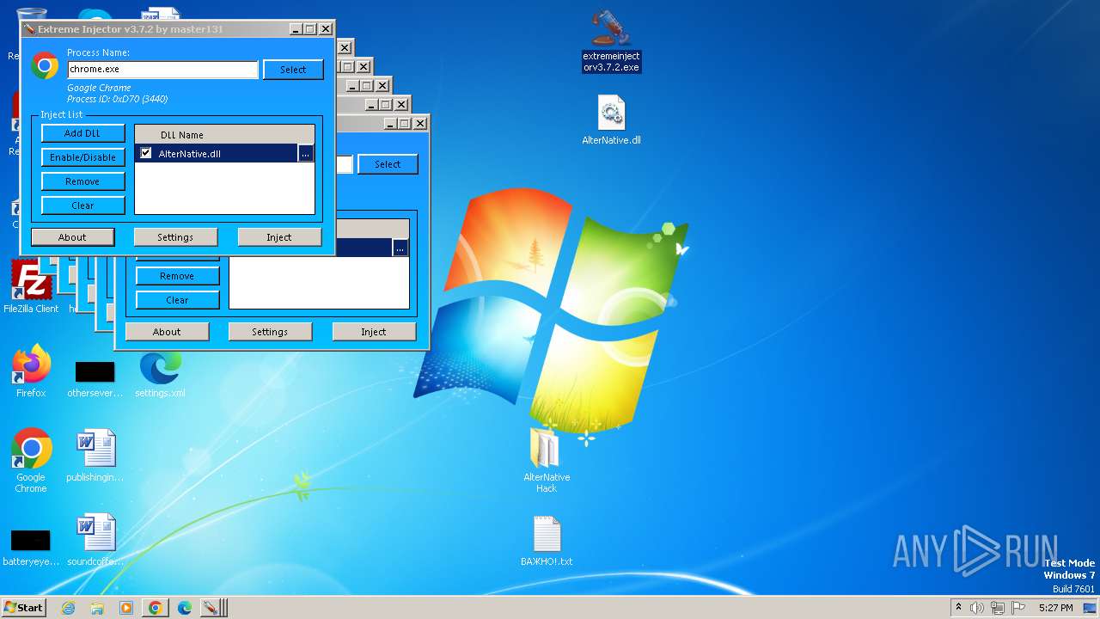Open the Start menu
The height and width of the screenshot is (619, 1100).
tap(23, 608)
